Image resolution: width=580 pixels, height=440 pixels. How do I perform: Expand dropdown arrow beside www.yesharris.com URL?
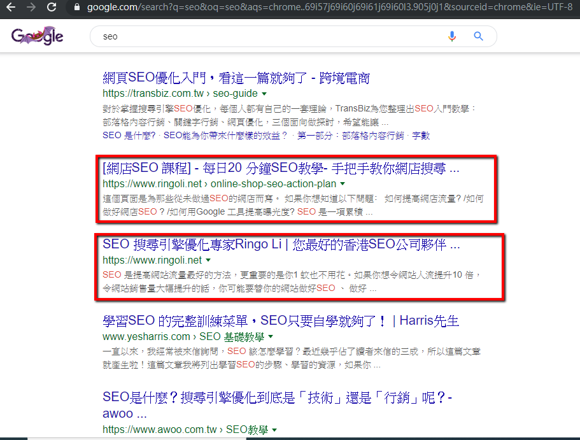pyautogui.click(x=271, y=336)
